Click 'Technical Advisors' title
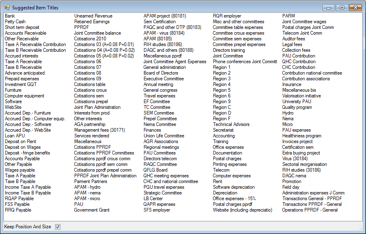This screenshot has height=234, width=366. [231, 124]
